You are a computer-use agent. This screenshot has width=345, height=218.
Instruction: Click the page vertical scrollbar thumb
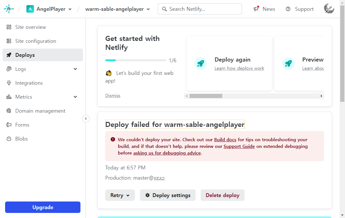click(x=342, y=54)
